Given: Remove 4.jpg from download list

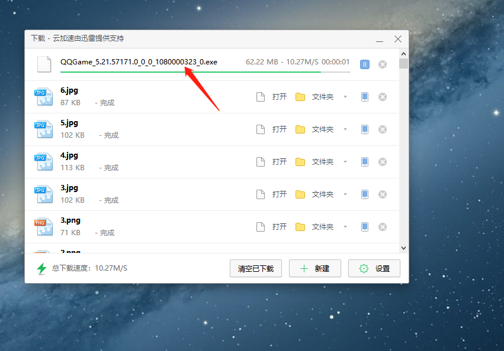Looking at the screenshot, I should click(x=383, y=162).
